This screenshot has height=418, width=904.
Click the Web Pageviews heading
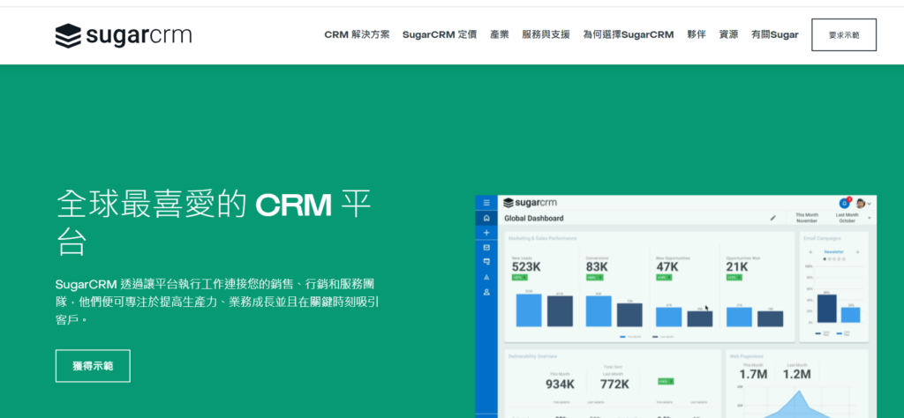(x=747, y=356)
